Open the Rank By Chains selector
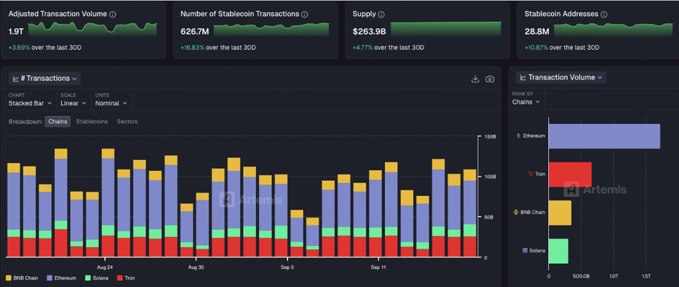Image resolution: width=679 pixels, height=287 pixels. tap(526, 102)
